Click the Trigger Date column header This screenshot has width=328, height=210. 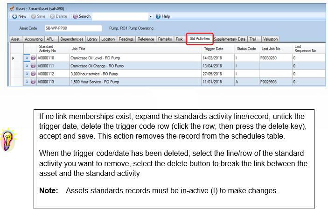[214, 49]
